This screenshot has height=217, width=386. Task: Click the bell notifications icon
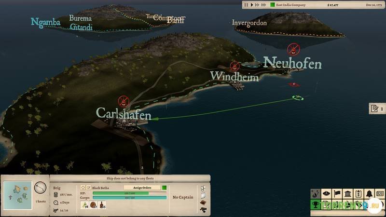coord(369,194)
